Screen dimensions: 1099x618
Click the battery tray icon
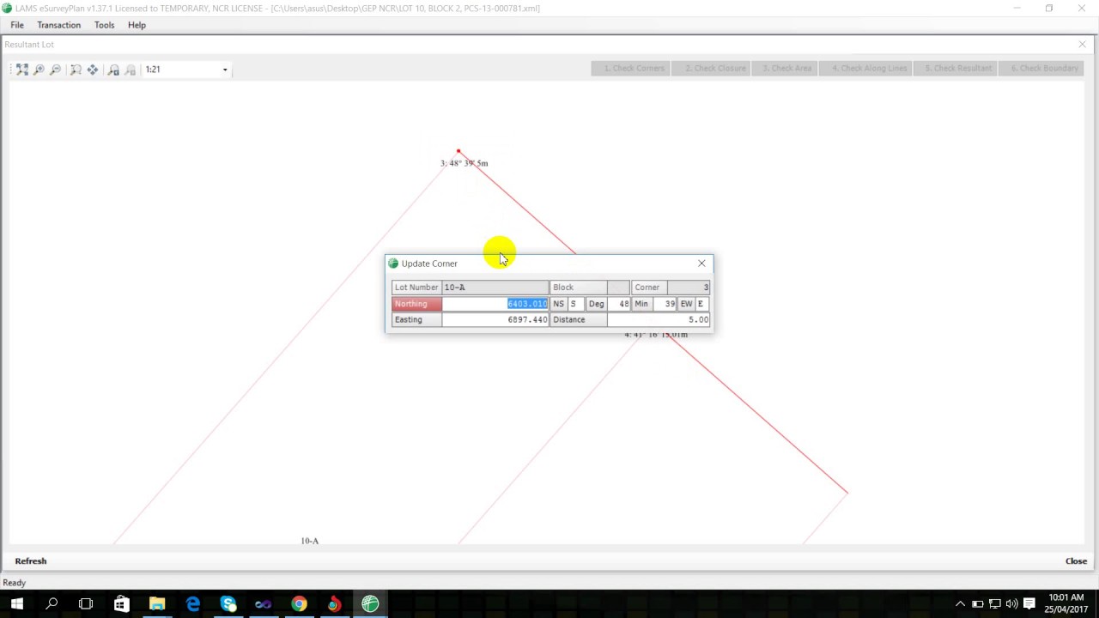pyautogui.click(x=977, y=604)
